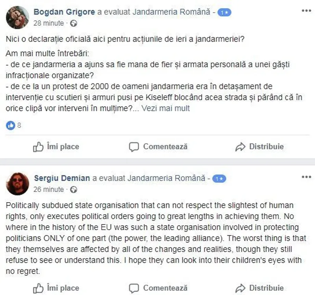Screen dimensions: 315x295
Task: Click the blue like reaction icon with 8
Action: [x=11, y=126]
